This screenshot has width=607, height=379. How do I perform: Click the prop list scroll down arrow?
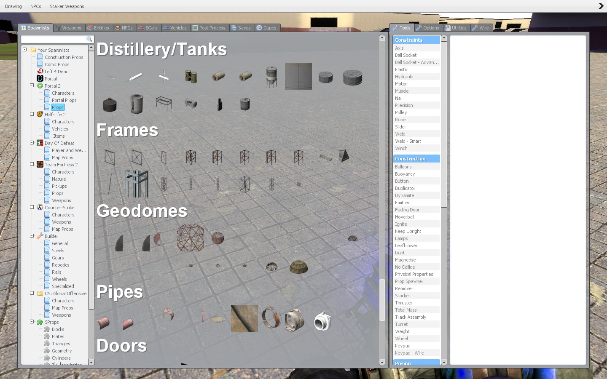382,362
